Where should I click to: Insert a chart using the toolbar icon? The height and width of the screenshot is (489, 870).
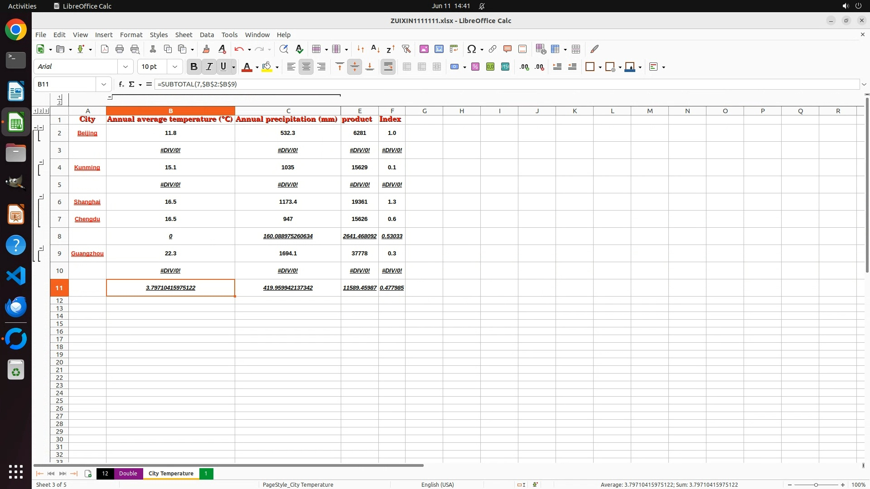pyautogui.click(x=439, y=49)
